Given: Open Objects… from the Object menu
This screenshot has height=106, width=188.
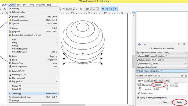Looking at the screenshot, I should click(33, 9).
